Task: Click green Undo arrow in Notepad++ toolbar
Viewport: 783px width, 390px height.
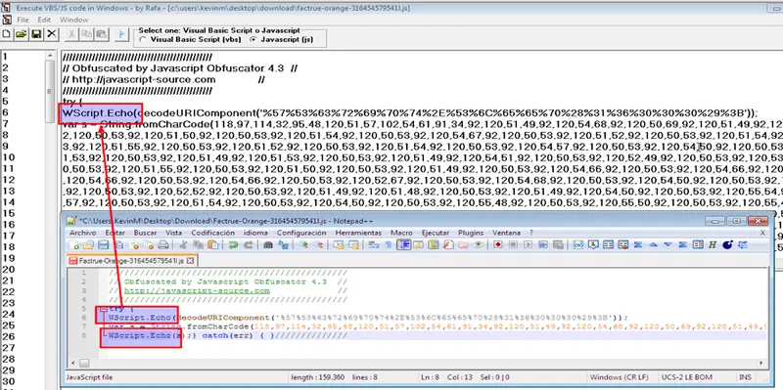Action: [x=233, y=245]
